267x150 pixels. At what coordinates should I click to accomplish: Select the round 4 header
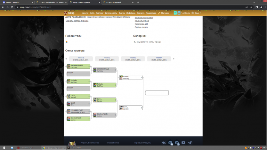[159, 59]
